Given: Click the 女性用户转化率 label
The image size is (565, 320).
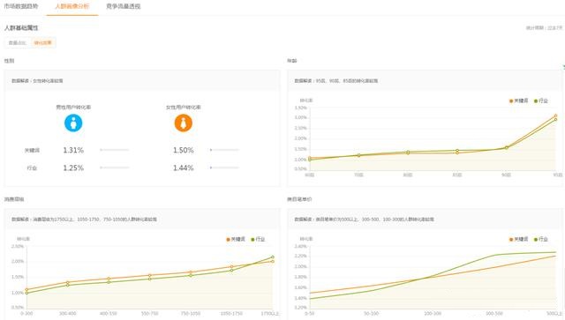Looking at the screenshot, I should [183, 107].
